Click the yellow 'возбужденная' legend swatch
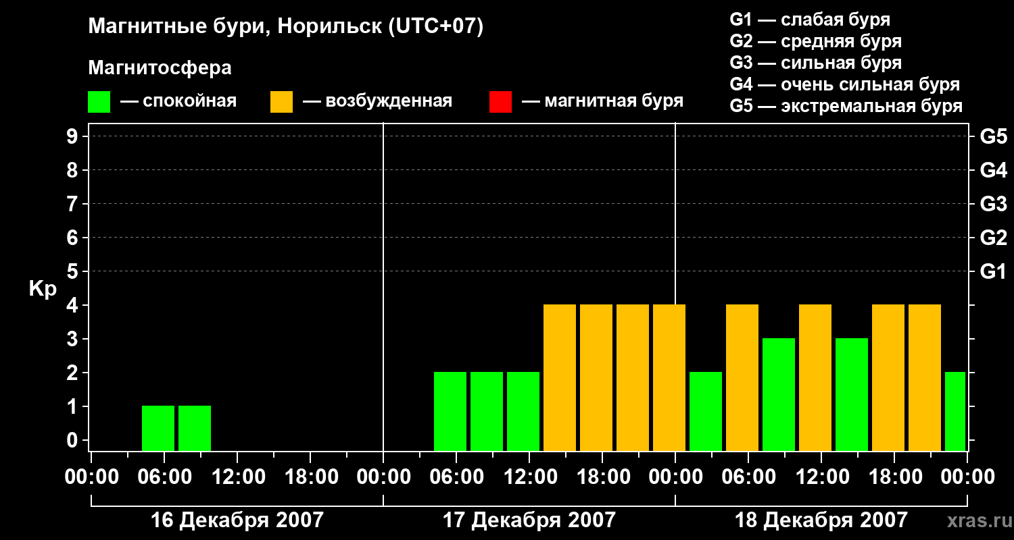This screenshot has width=1014, height=540. tap(281, 101)
